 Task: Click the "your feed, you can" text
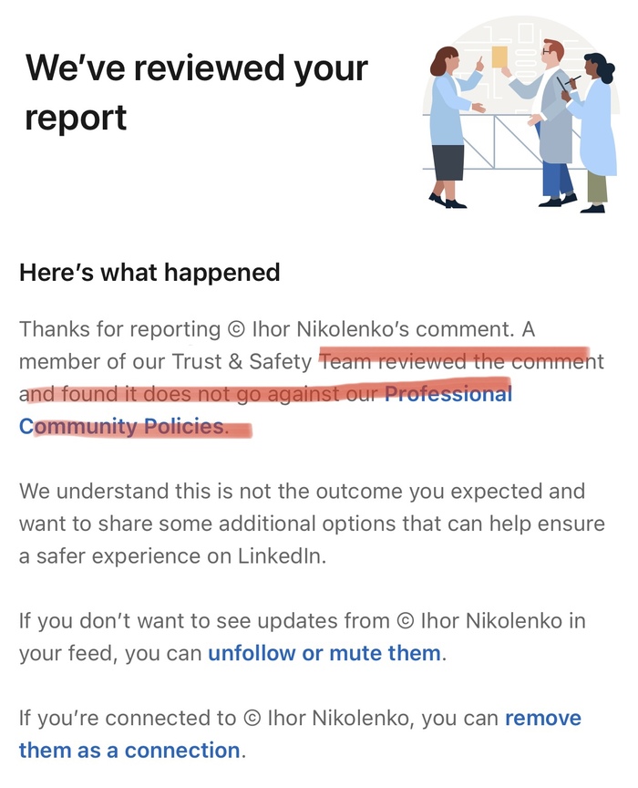coord(109,653)
